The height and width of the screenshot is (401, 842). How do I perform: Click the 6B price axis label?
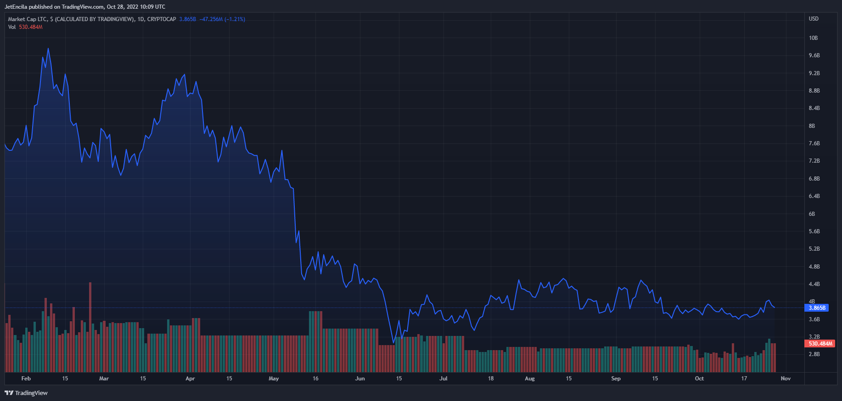812,214
